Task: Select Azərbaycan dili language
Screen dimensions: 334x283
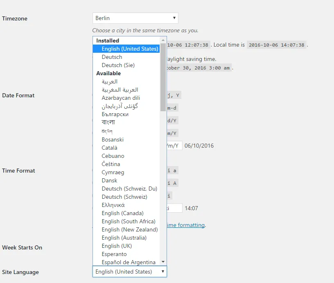Action: 126,98
